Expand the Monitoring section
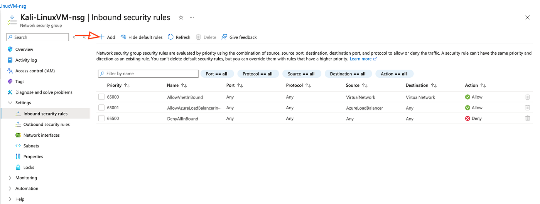This screenshot has width=540, height=204. pyautogui.click(x=10, y=178)
